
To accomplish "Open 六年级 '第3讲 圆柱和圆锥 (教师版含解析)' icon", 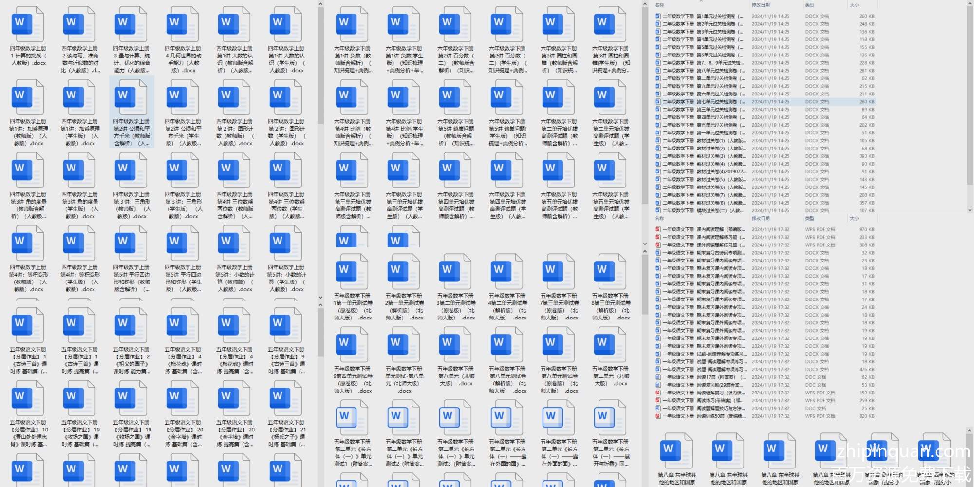I will pyautogui.click(x=559, y=24).
